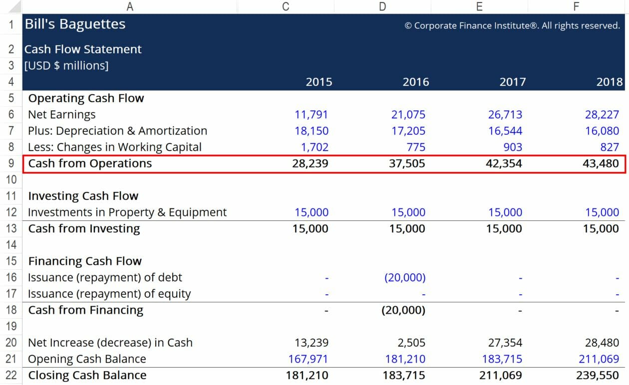The height and width of the screenshot is (385, 629).
Task: Click the Bill's Baguettes title cell
Action: (75, 23)
